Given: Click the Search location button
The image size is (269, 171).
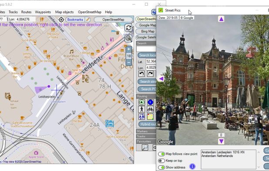Looking at the screenshot, I should point(147,55).
